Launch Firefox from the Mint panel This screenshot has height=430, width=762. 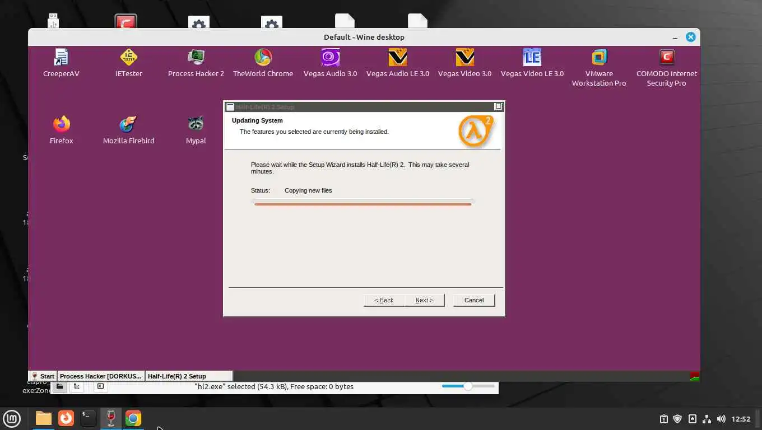pos(66,418)
